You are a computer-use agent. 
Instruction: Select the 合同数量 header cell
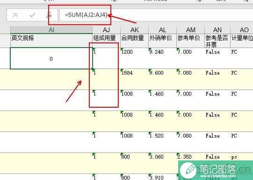[134, 41]
